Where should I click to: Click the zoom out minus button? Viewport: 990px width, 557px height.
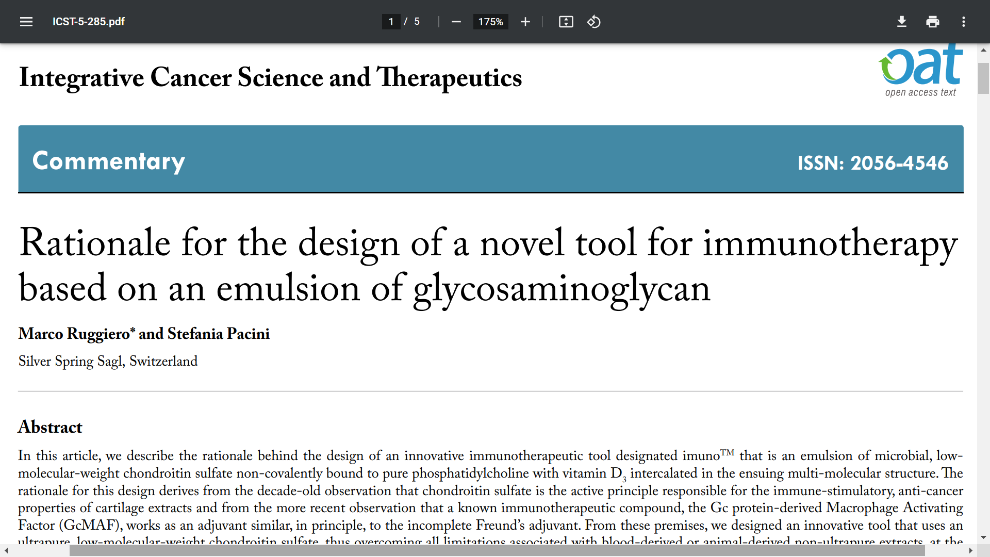456,22
